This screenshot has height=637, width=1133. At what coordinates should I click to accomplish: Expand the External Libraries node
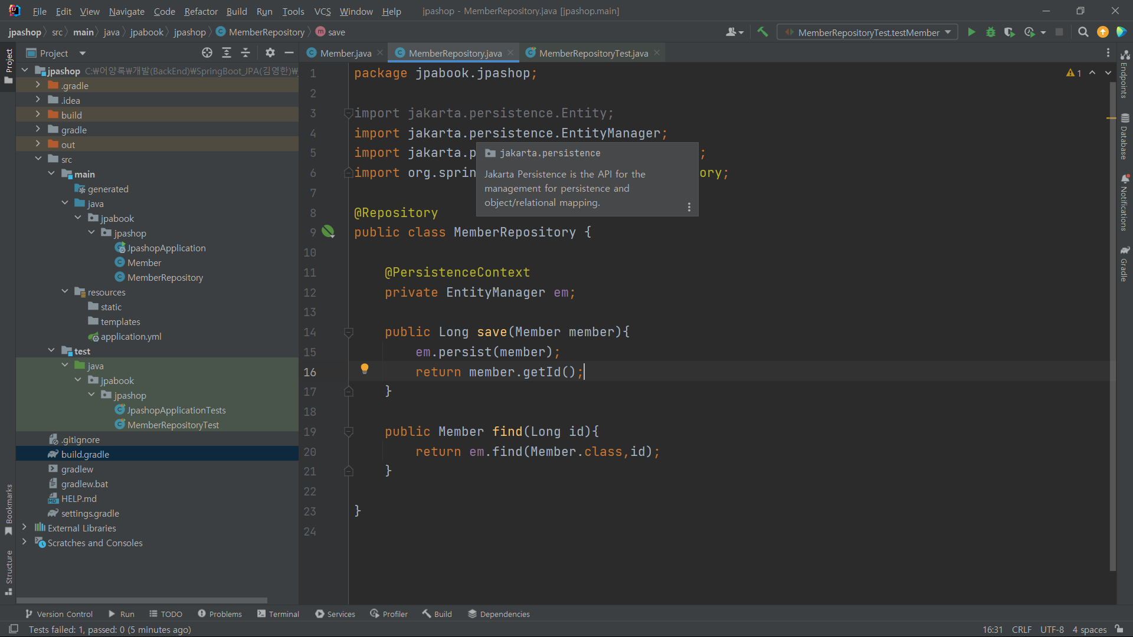tap(24, 528)
